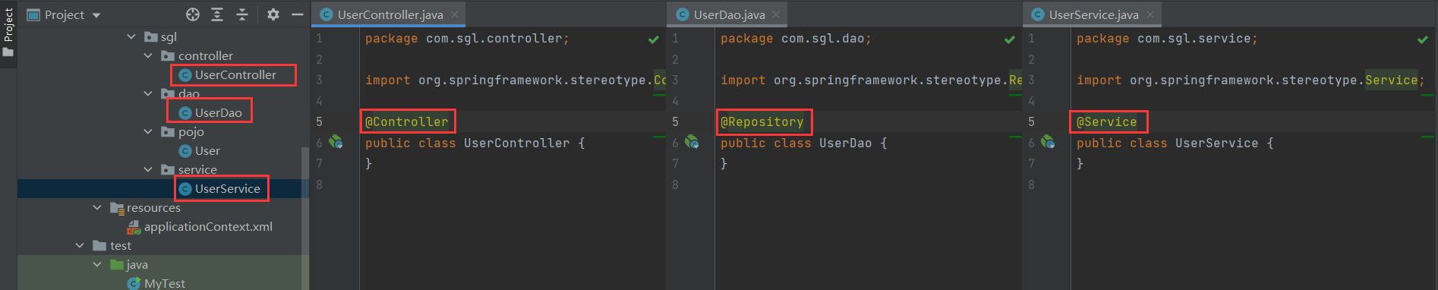
Task: Click green inspection checkmark in UserDao editor
Action: pos(1010,39)
